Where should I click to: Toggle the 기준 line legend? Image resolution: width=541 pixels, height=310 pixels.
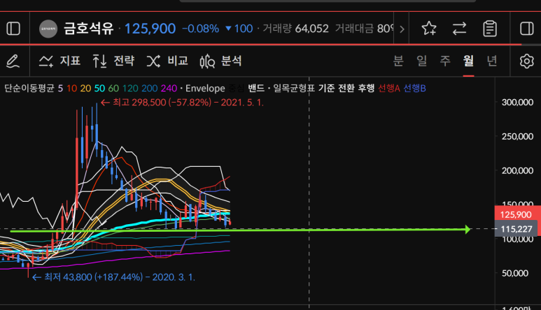(326, 89)
